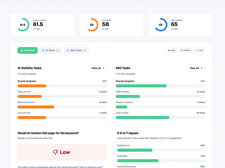225x168 pixels.
Task: Click the orange AI score 58 ring
Action: pyautogui.click(x=92, y=25)
